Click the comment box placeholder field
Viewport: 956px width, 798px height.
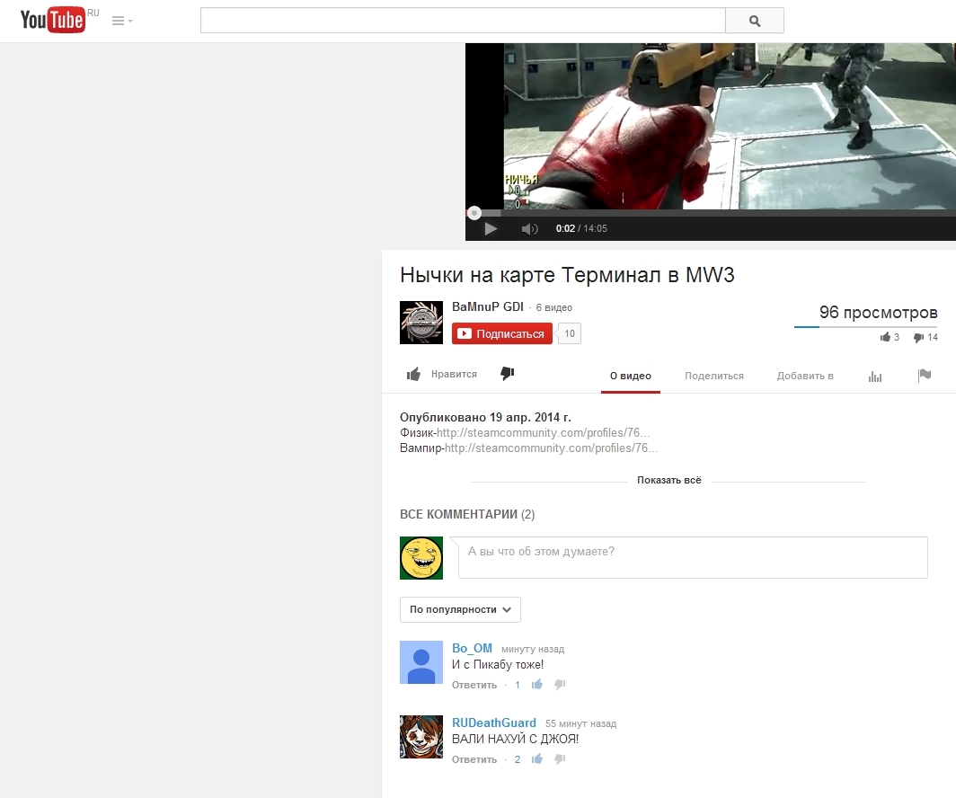(693, 557)
